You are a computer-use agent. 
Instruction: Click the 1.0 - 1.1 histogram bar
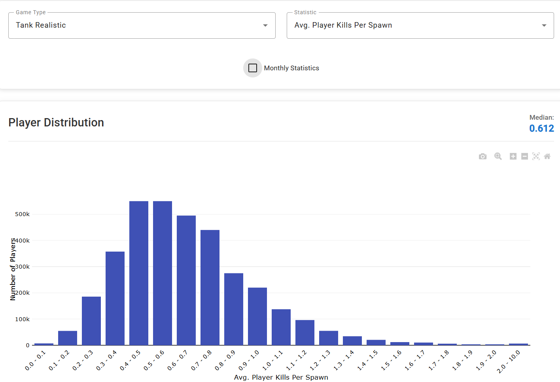point(281,327)
